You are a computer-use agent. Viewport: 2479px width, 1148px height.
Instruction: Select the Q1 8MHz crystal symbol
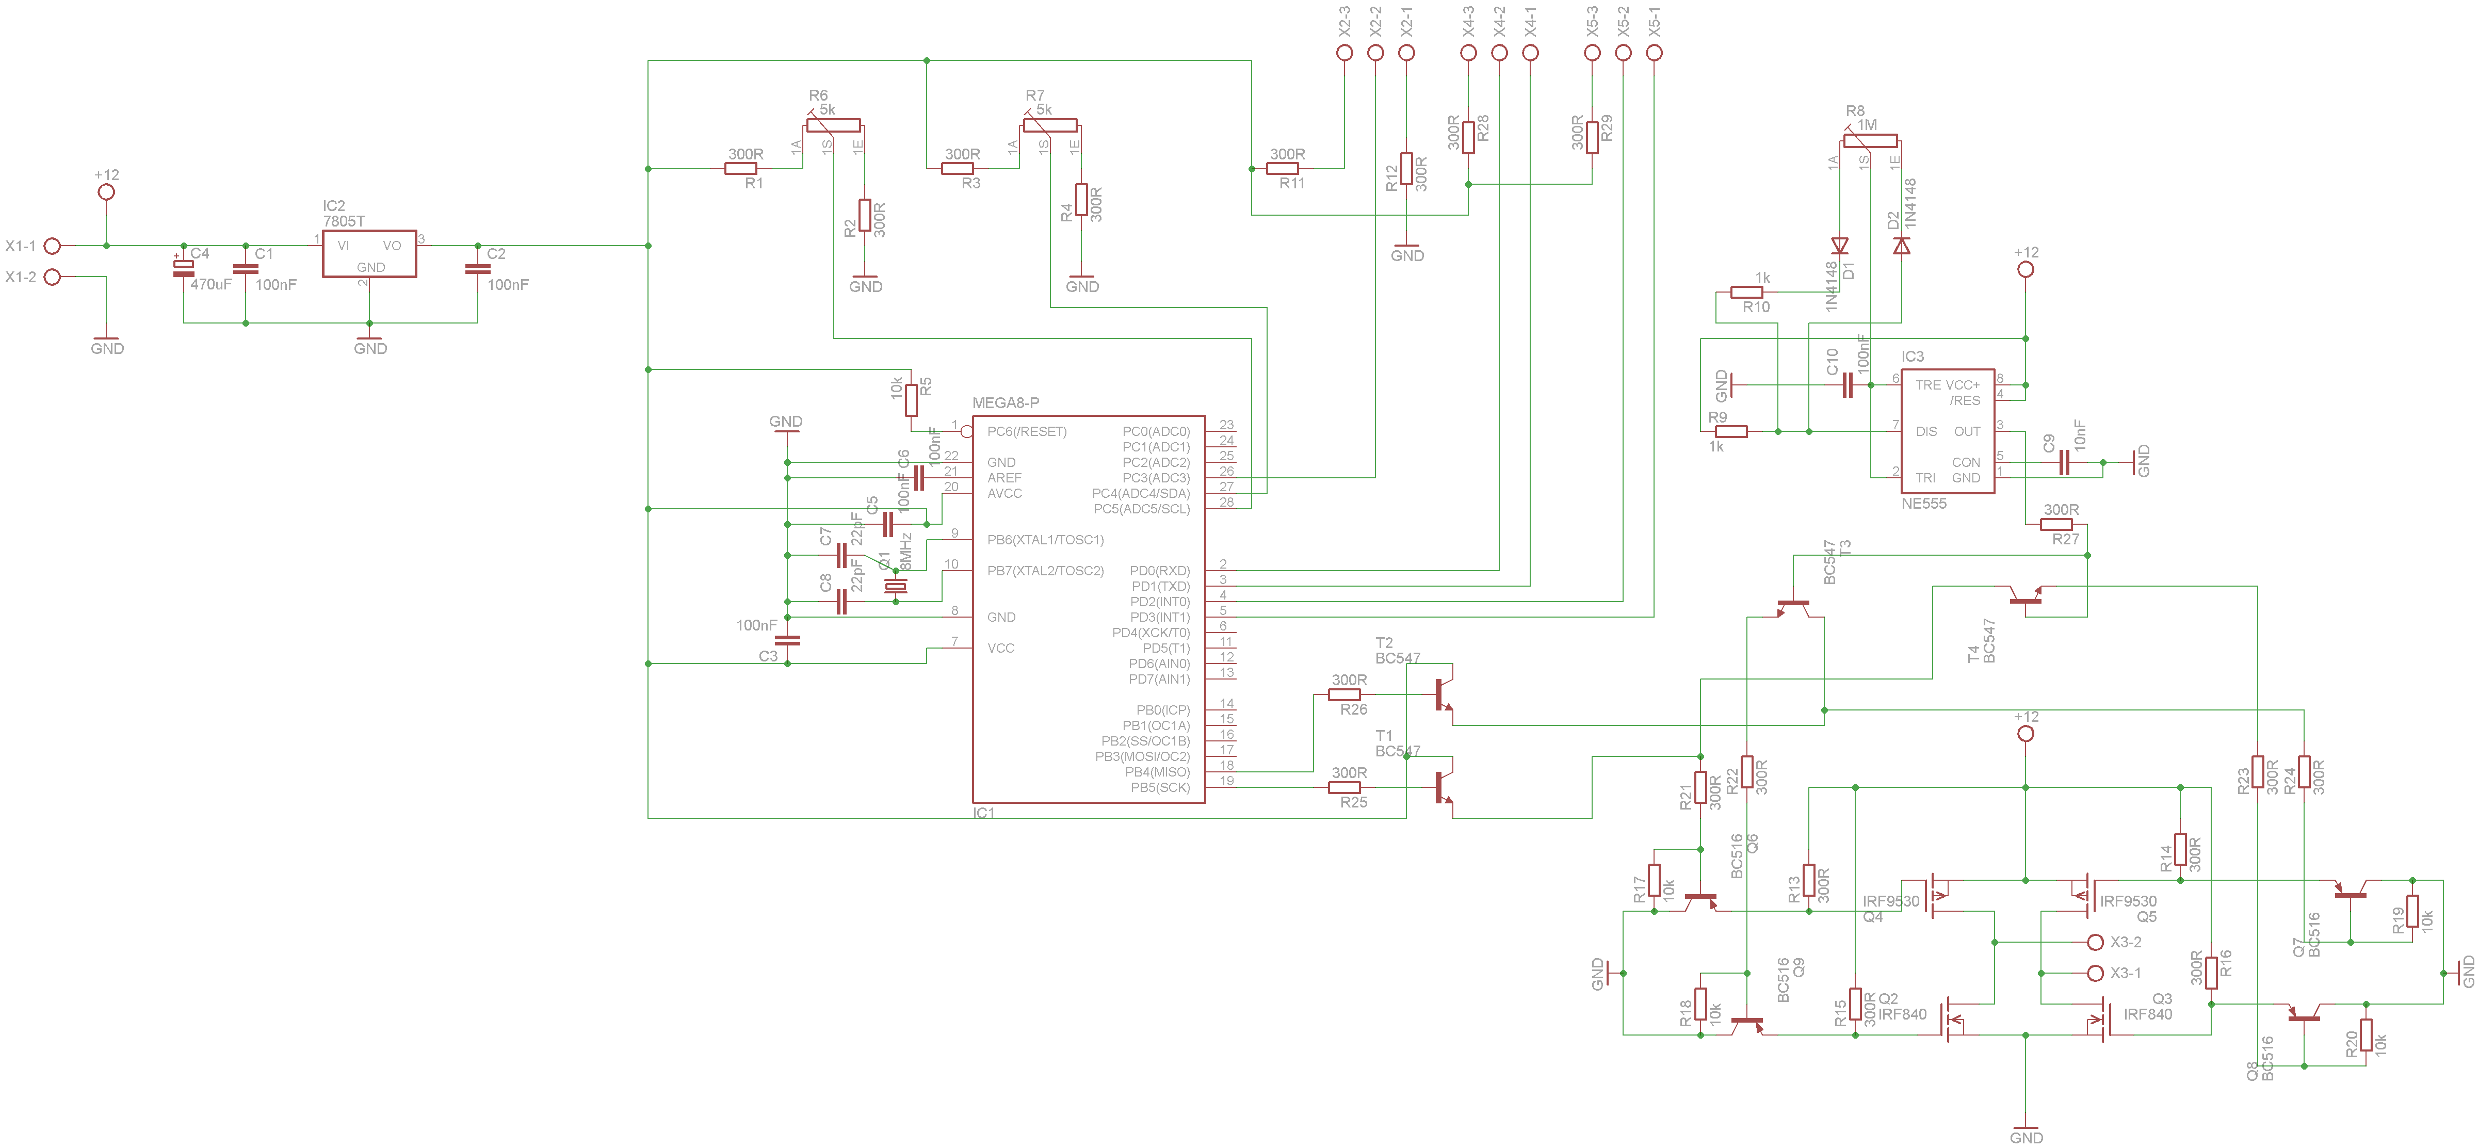coord(895,586)
